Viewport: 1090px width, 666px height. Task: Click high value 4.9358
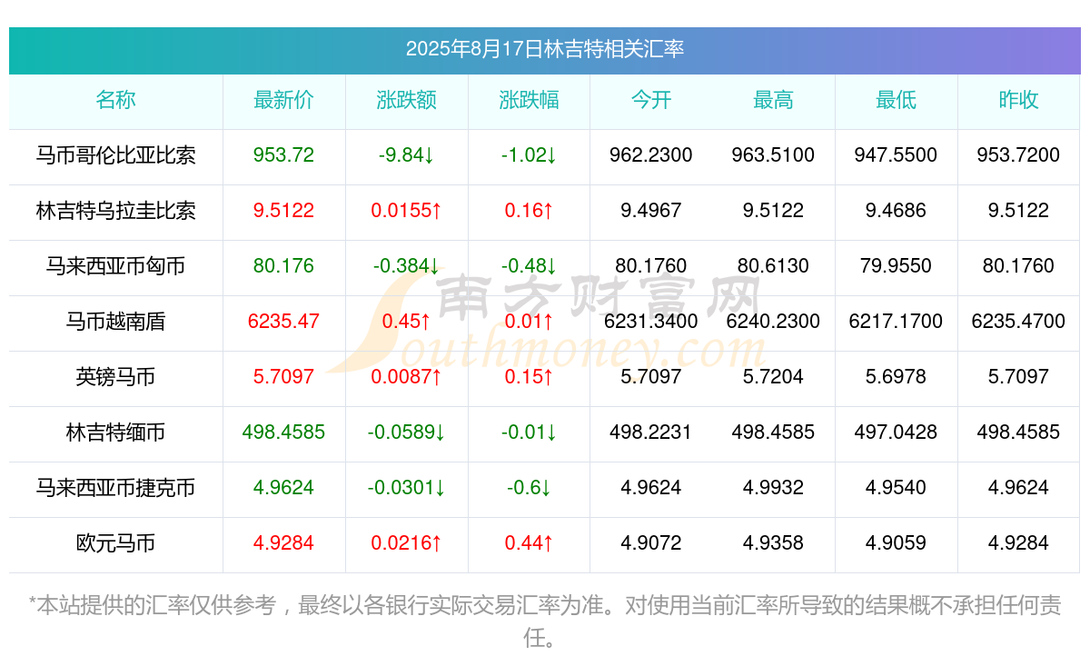tap(773, 543)
